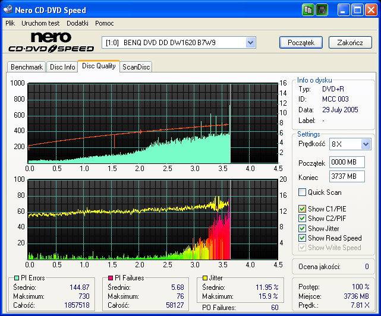The image size is (381, 316).
Task: Open the Pomoc menu
Action: [105, 23]
